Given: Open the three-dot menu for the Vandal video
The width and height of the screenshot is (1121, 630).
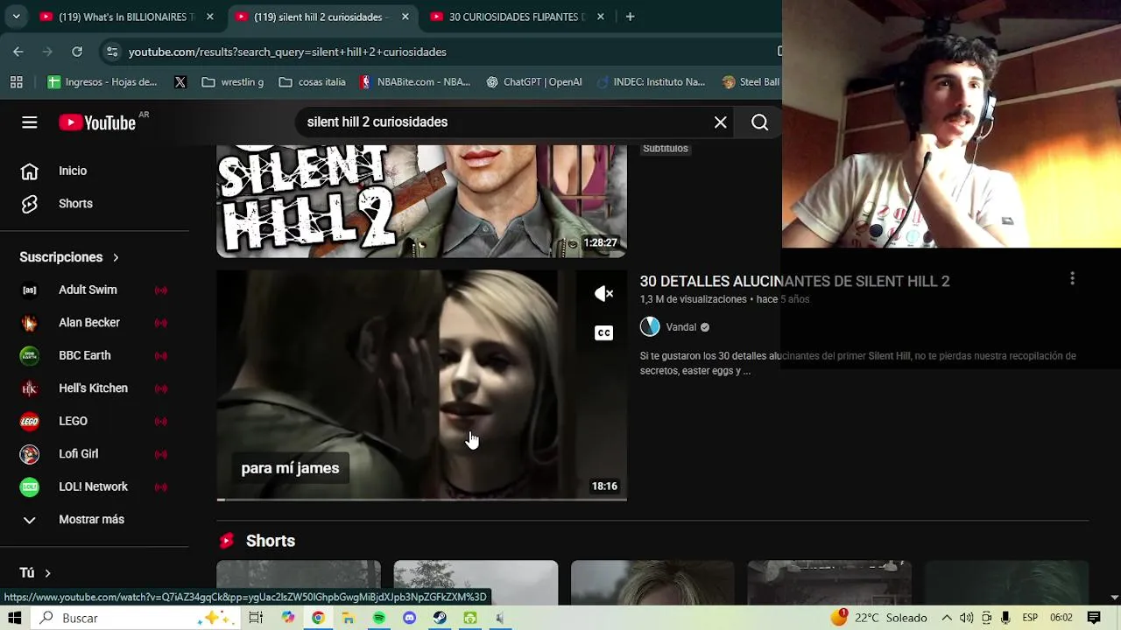Looking at the screenshot, I should click(1072, 279).
